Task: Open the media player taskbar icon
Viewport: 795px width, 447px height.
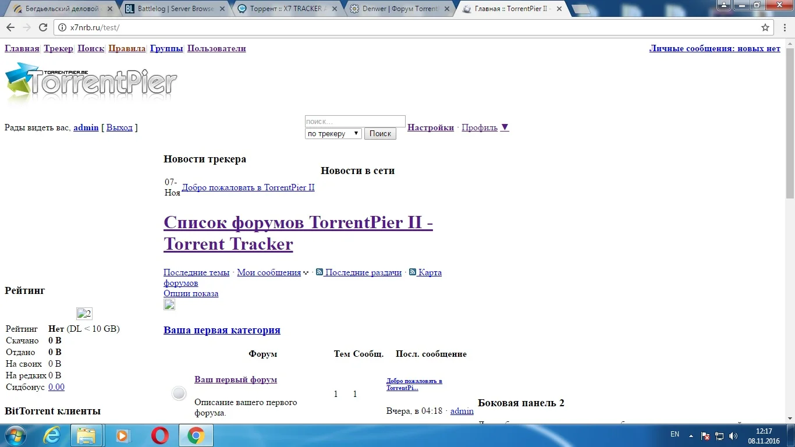Action: click(x=122, y=435)
